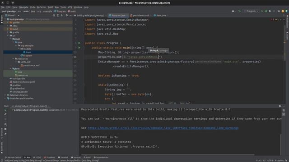Expand External Libraries node
The height and width of the screenshot is (162, 289).
click(x=5, y=95)
